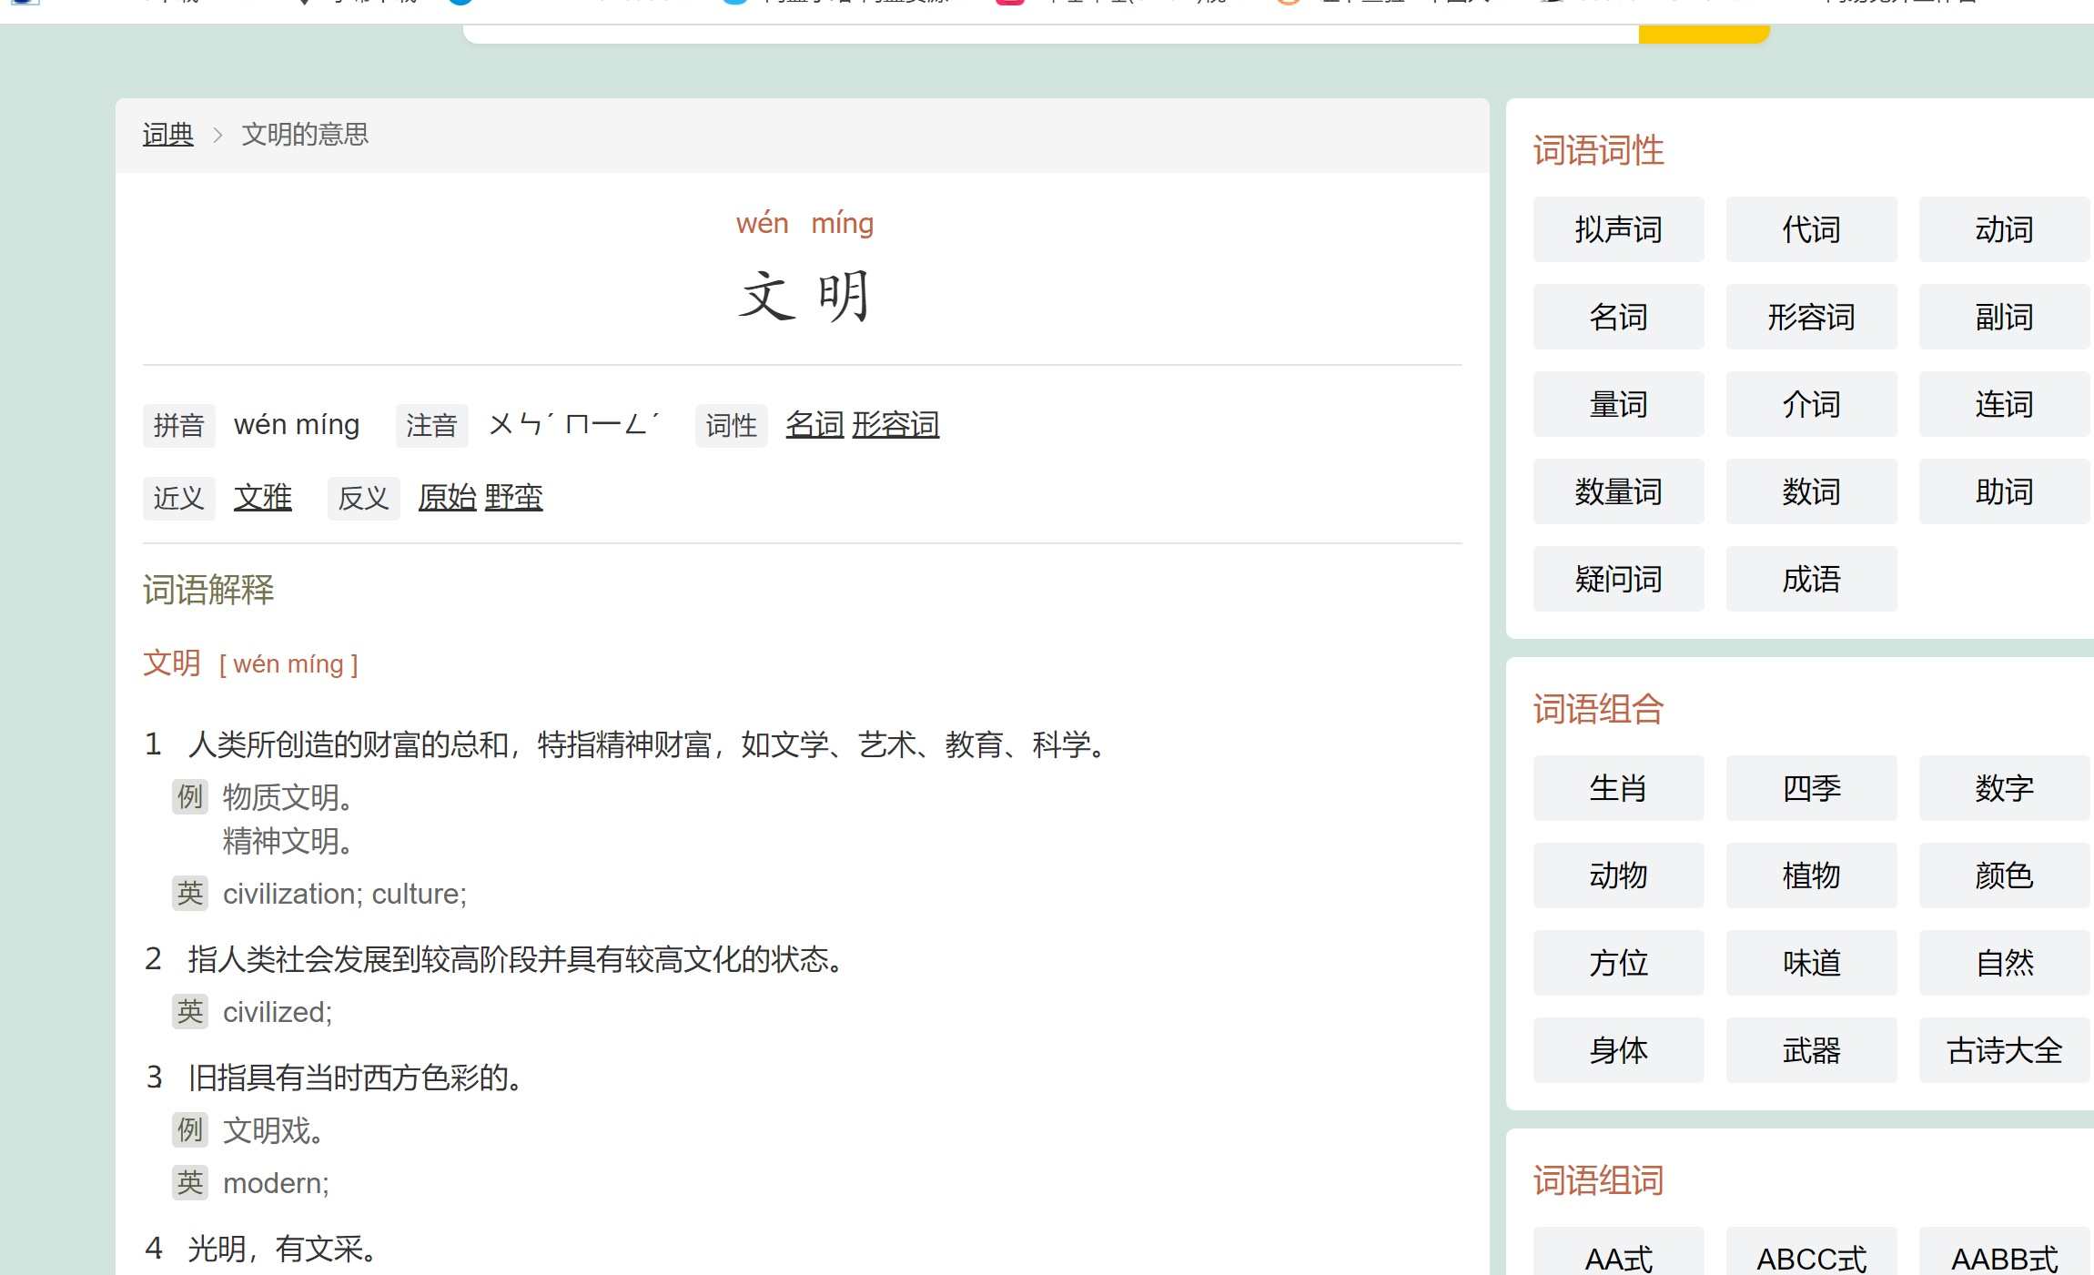This screenshot has height=1275, width=2094.
Task: Open the 方位 word group
Action: pos(1619,963)
